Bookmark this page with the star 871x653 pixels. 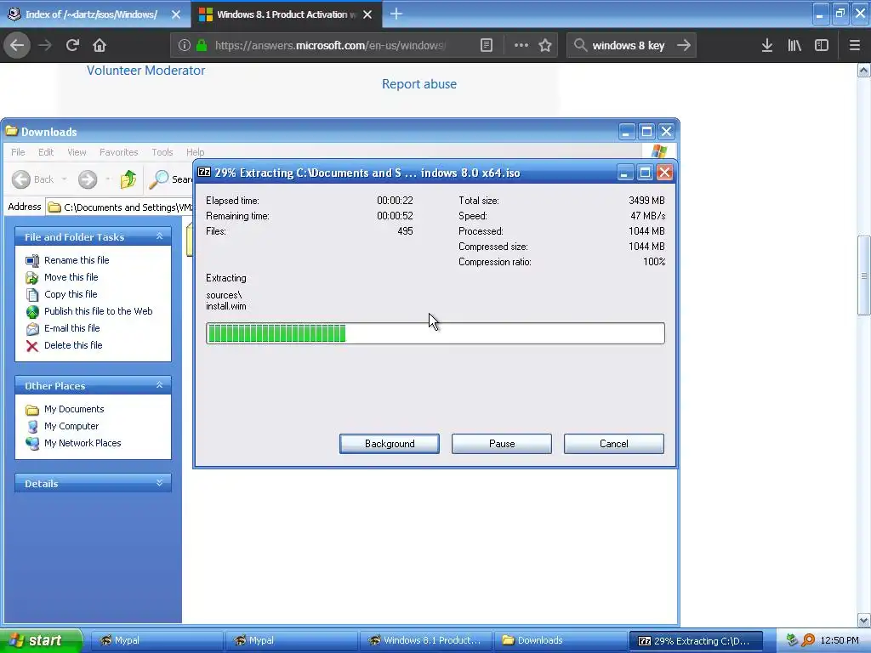pos(545,45)
